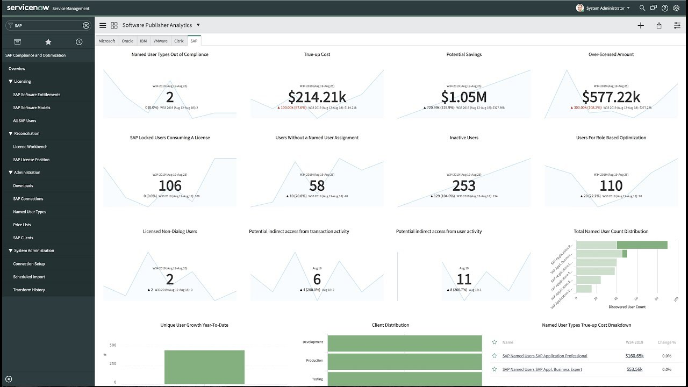Switch to the Microsoft tab
This screenshot has height=387, width=688.
tap(107, 41)
